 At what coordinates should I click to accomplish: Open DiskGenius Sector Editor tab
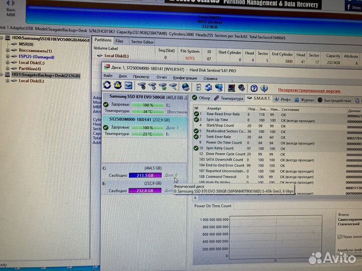142,42
